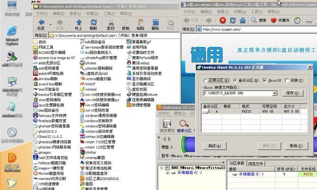This screenshot has height=190, width=317.
Task: Open the Back history dropdown in Internet Explorer
Action: pos(202,20)
